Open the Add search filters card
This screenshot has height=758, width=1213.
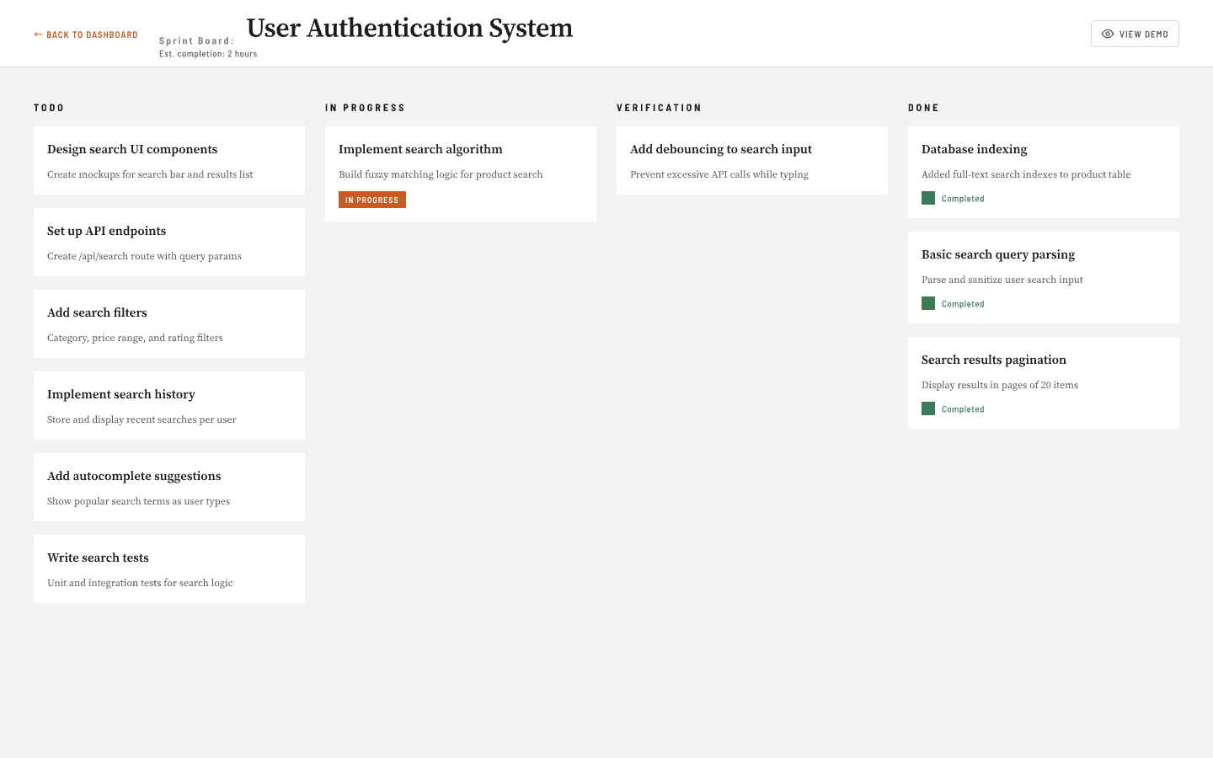(x=168, y=323)
